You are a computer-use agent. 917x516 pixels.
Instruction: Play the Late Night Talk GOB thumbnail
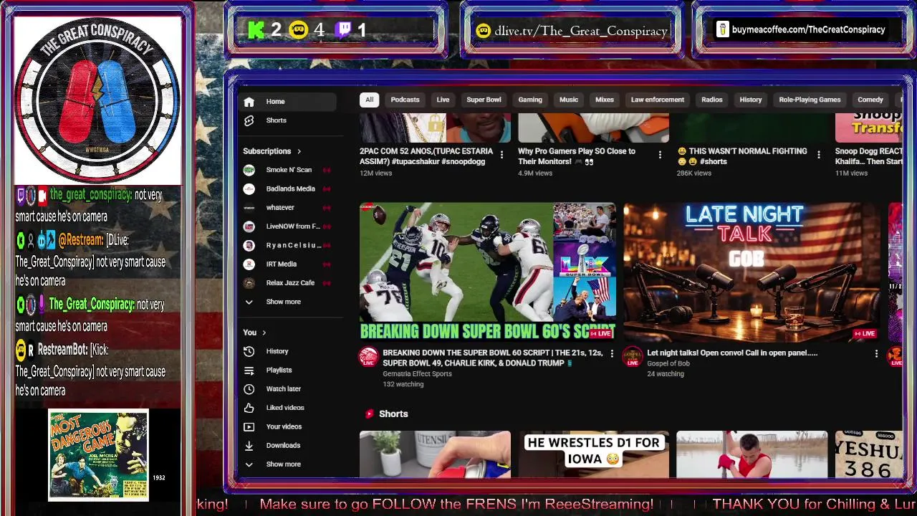point(752,272)
